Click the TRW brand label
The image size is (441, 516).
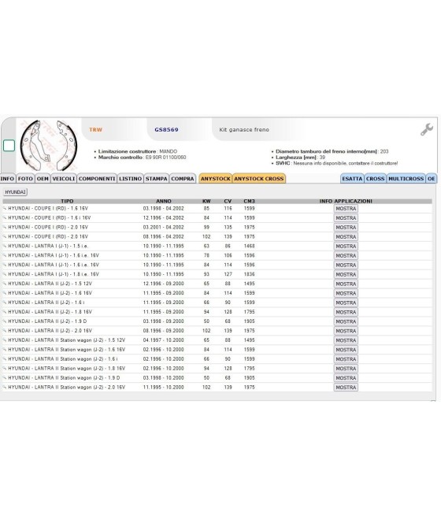(x=96, y=130)
